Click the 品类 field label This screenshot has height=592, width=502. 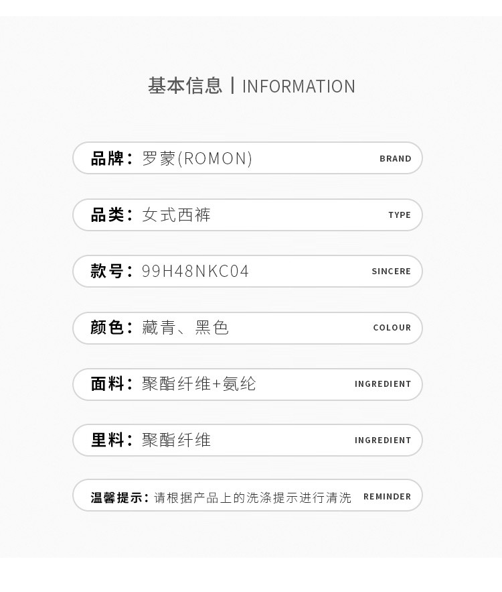107,215
